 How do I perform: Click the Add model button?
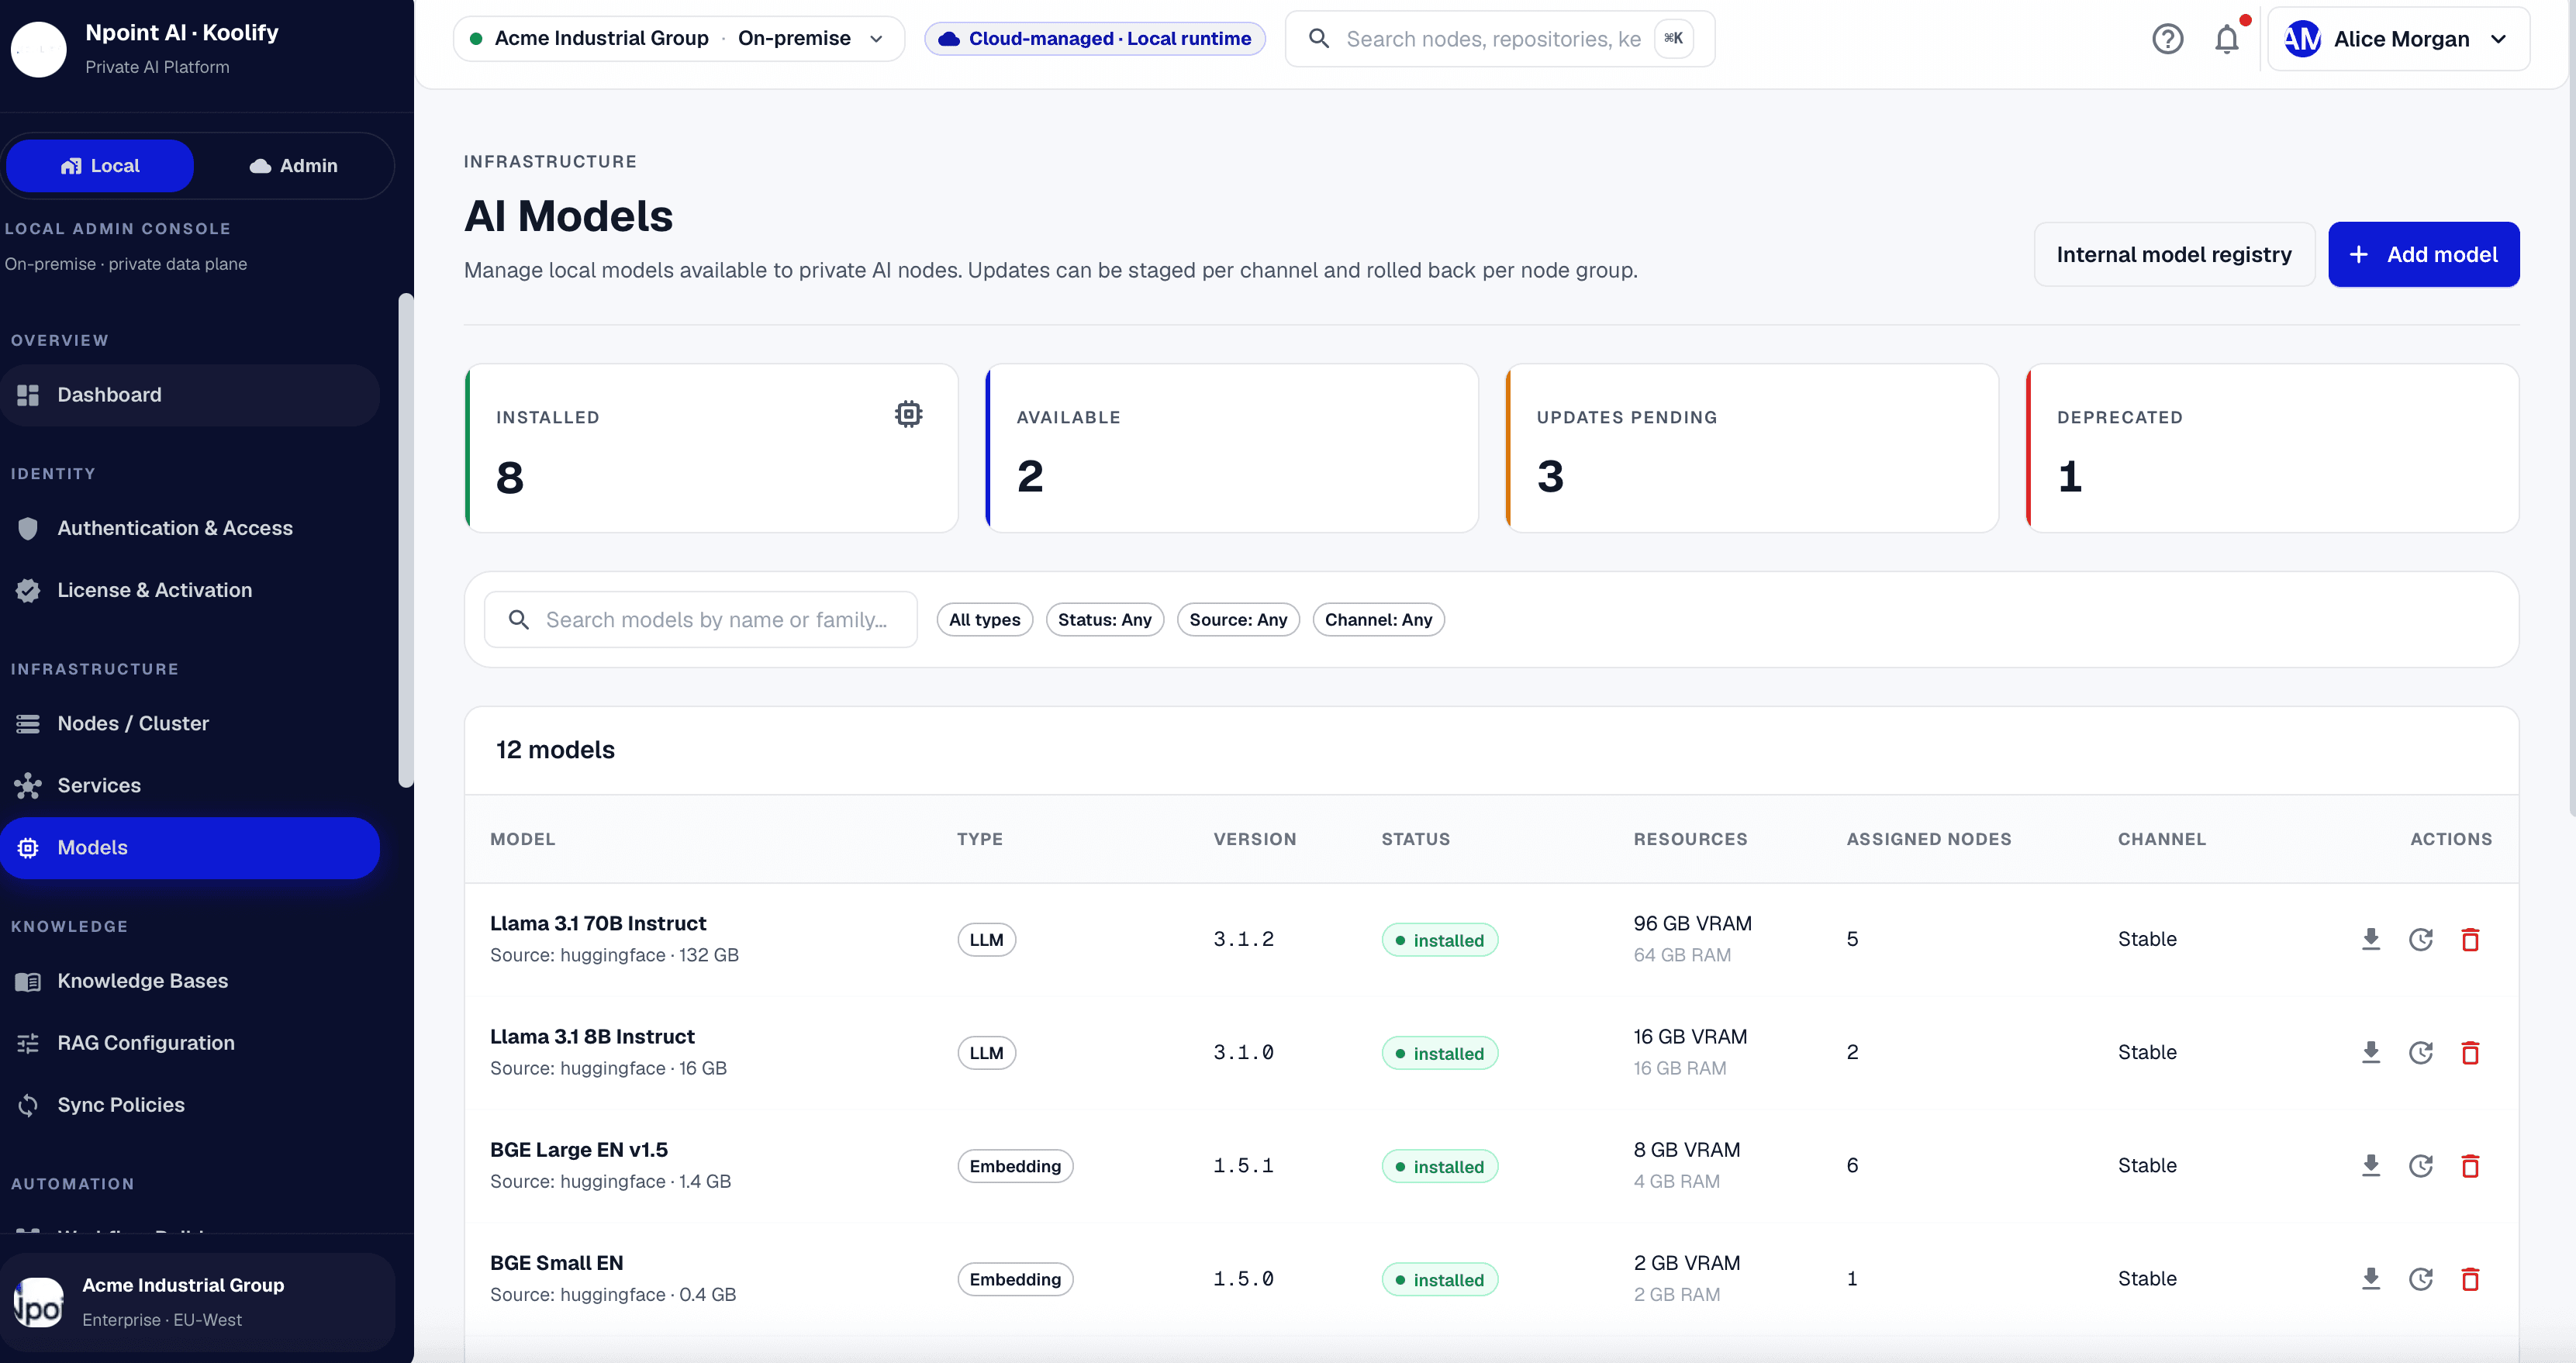pyautogui.click(x=2423, y=254)
